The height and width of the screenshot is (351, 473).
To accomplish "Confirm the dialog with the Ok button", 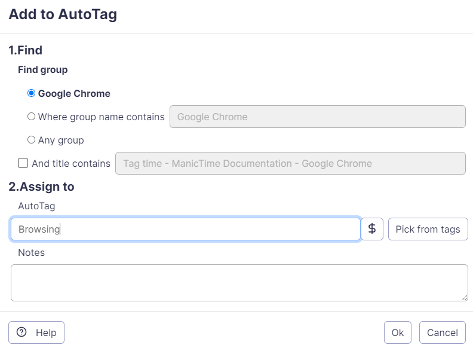I will coord(397,332).
